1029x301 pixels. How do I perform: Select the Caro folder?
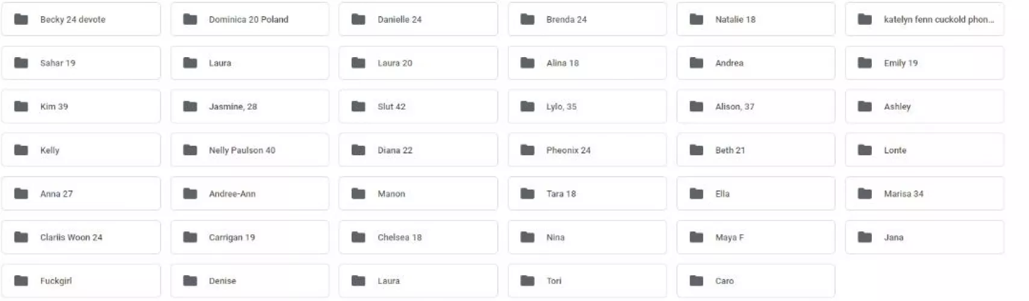click(x=756, y=281)
